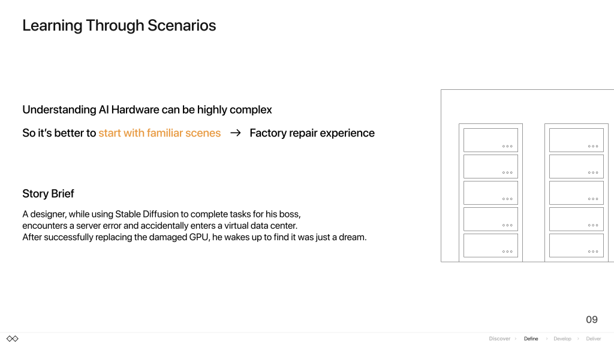Image resolution: width=614 pixels, height=345 pixels.
Task: Click indicator dots on second left server
Action: coord(507,172)
